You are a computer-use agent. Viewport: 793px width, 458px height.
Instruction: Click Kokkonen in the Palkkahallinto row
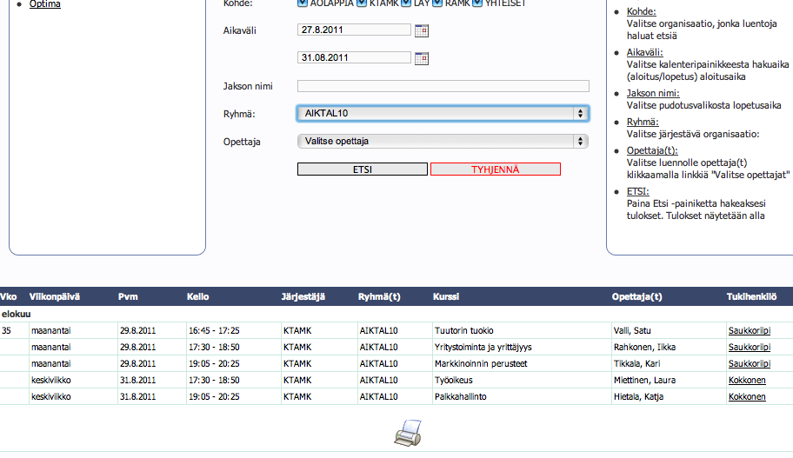coord(747,397)
